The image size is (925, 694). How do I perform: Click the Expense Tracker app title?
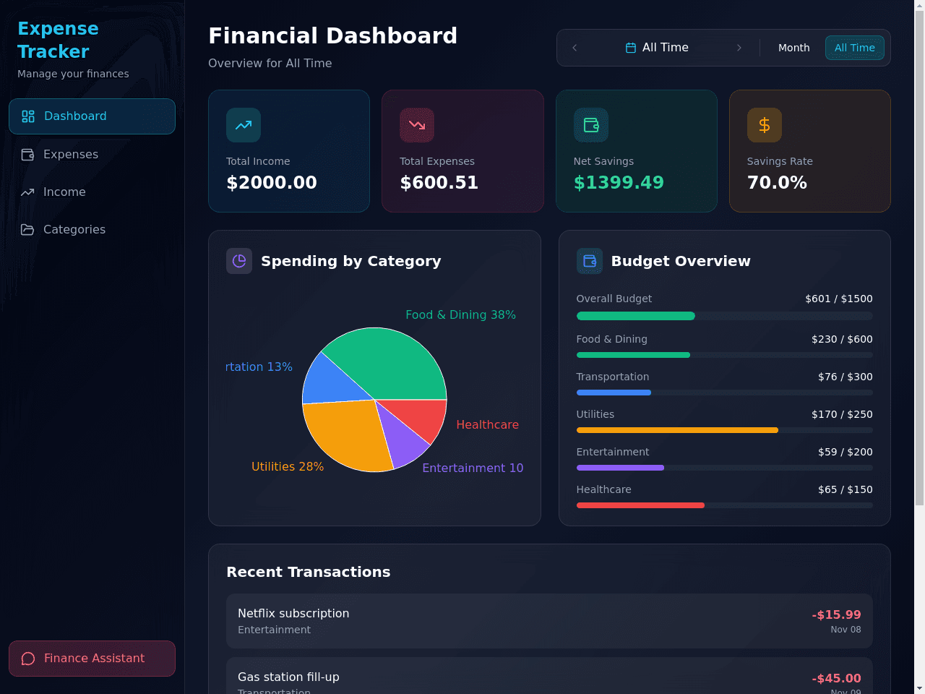[x=58, y=40]
